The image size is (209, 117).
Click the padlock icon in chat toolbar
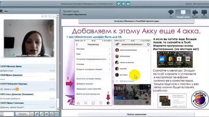pyautogui.click(x=52, y=114)
